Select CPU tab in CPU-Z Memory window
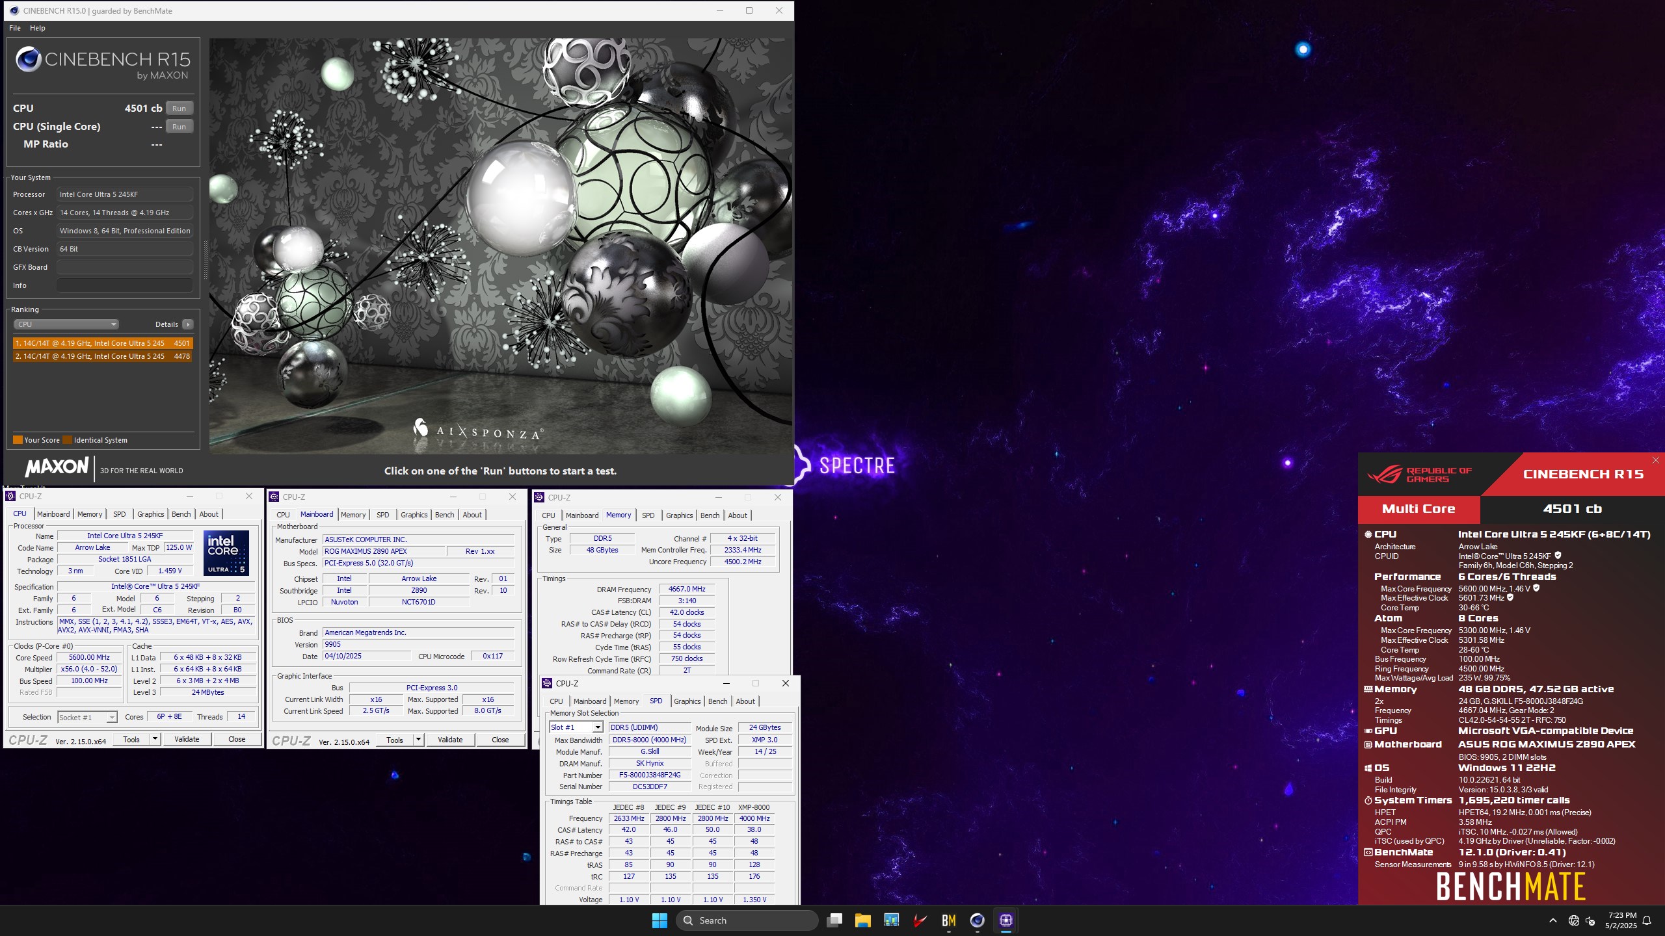Screen dimensions: 1665x936 (x=548, y=515)
